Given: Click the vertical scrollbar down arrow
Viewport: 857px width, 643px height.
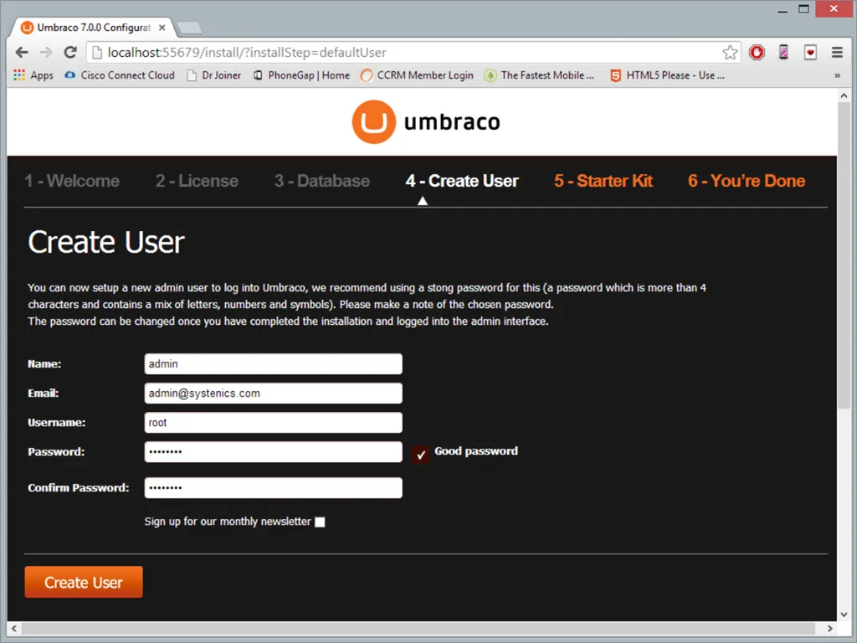Looking at the screenshot, I should [x=844, y=613].
